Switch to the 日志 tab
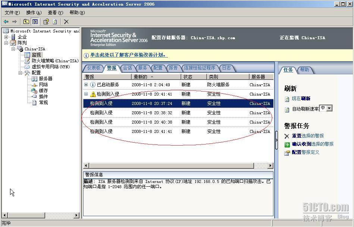Viewport: 354px width, 227px height. [x=226, y=68]
